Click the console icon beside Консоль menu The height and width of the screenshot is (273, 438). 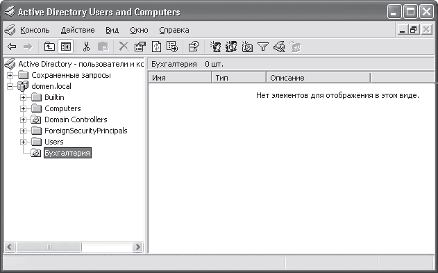coord(10,30)
